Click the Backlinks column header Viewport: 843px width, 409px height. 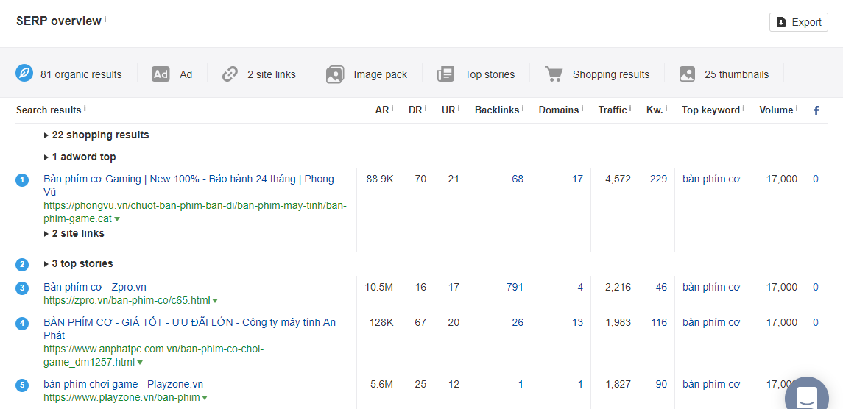point(497,110)
